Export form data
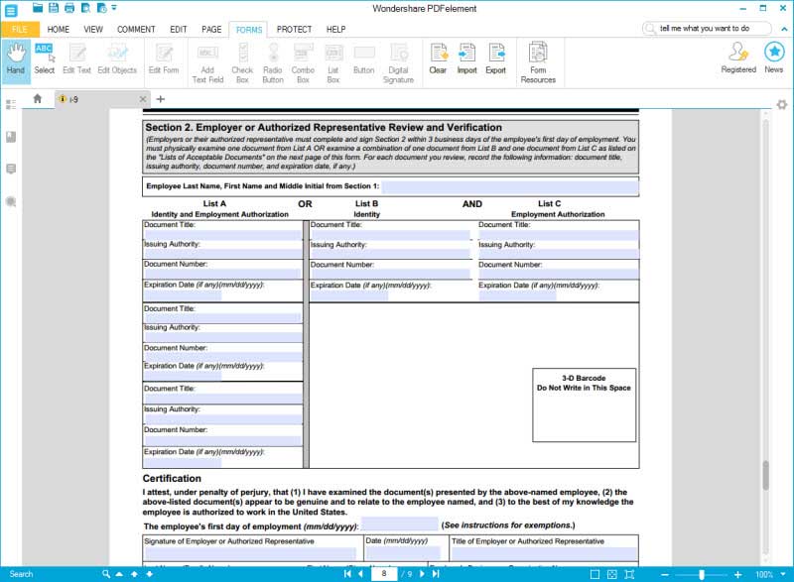This screenshot has height=582, width=794. (495, 59)
